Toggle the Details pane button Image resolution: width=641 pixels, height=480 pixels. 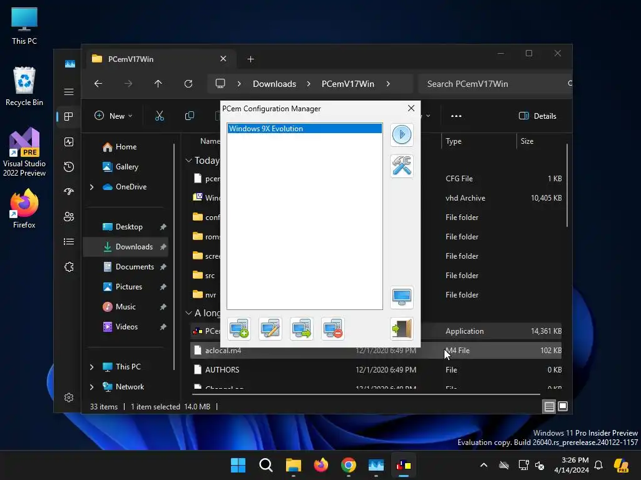[537, 116]
